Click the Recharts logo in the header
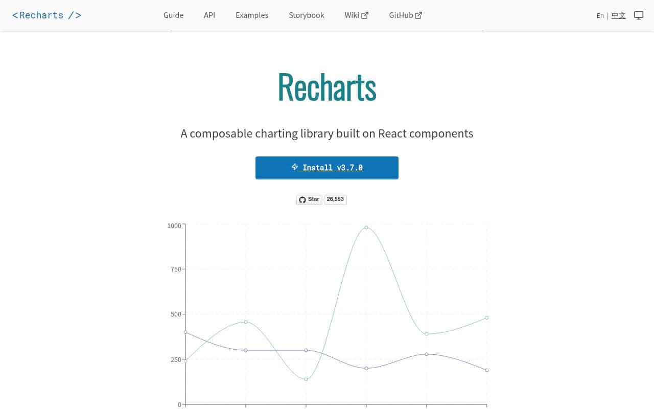This screenshot has width=654, height=409. coord(46,15)
